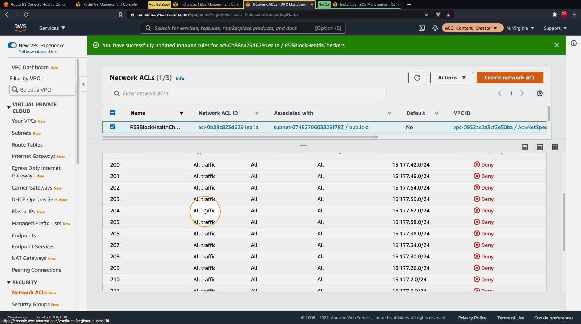Open the Actions dropdown

[x=451, y=78]
